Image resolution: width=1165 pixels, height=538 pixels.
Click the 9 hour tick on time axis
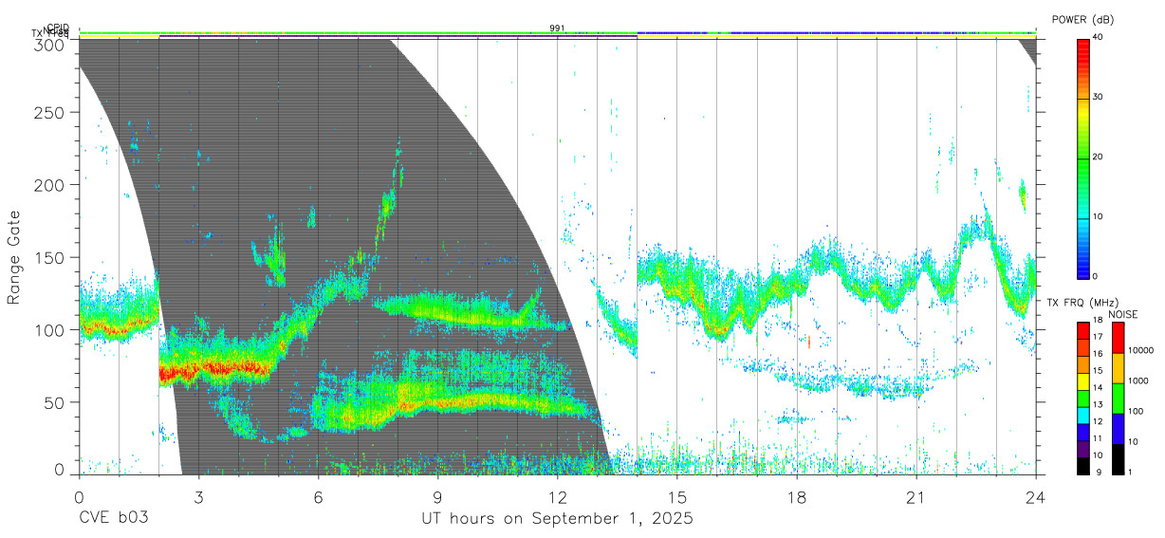click(x=437, y=497)
